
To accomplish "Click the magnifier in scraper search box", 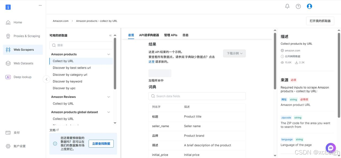I will 54,45.
